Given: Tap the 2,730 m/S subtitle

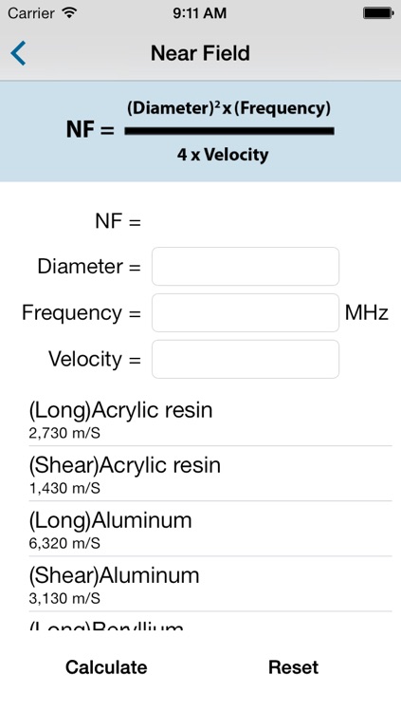Looking at the screenshot, I should click(x=64, y=433).
